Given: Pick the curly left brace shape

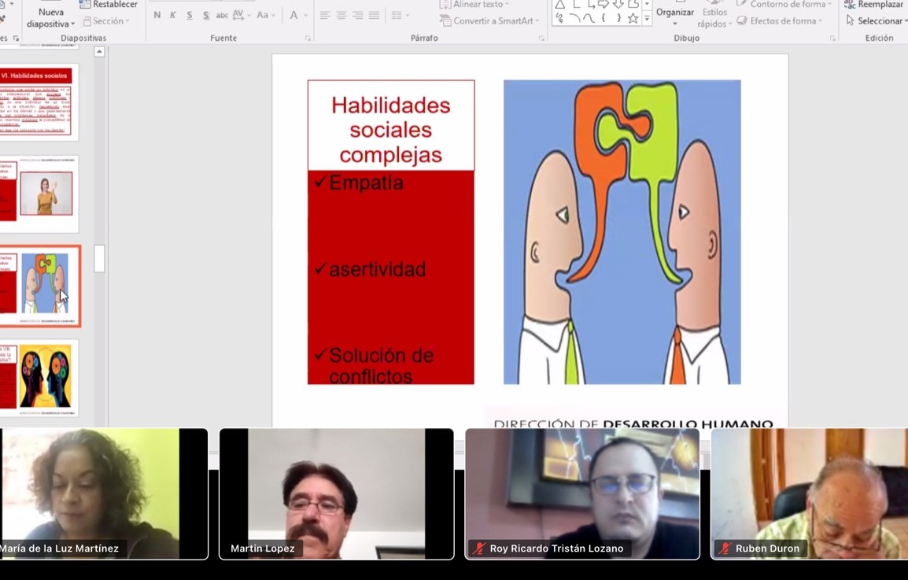Looking at the screenshot, I should pyautogui.click(x=603, y=18).
